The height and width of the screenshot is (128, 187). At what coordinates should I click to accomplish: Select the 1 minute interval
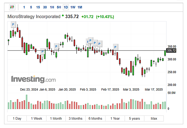pos(24,7)
